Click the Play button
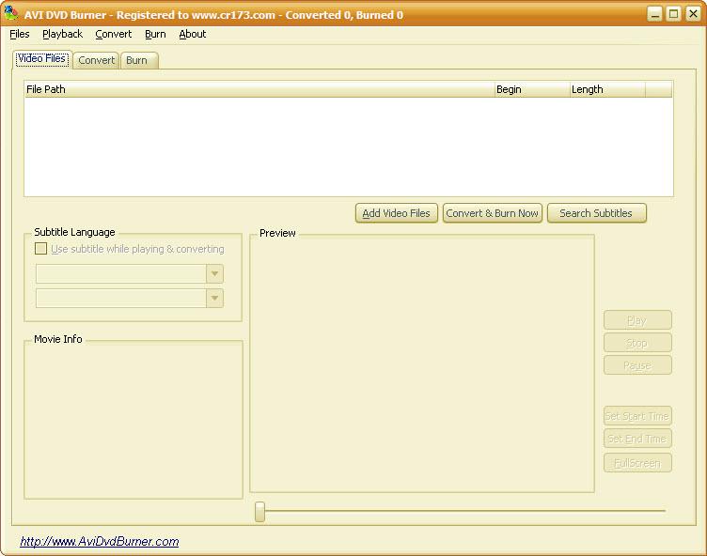The height and width of the screenshot is (556, 707). click(x=637, y=320)
